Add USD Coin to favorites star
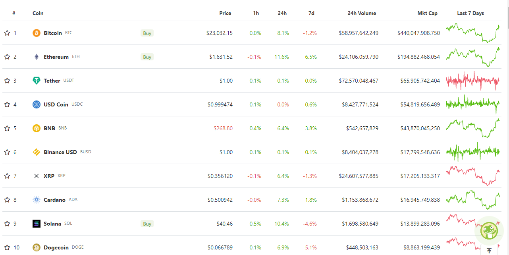 7,104
